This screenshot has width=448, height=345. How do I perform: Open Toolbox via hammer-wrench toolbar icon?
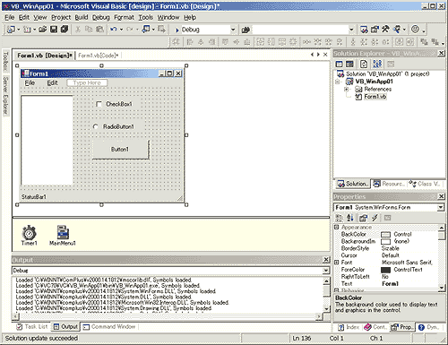pos(385,30)
